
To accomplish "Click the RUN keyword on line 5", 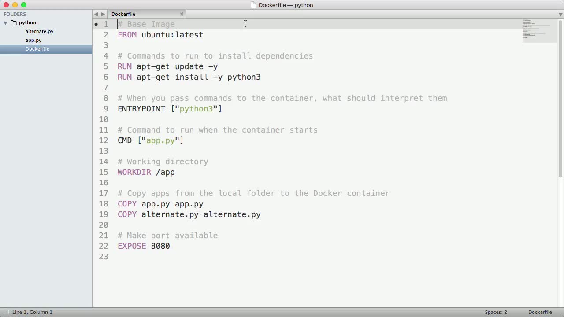I will click(125, 66).
